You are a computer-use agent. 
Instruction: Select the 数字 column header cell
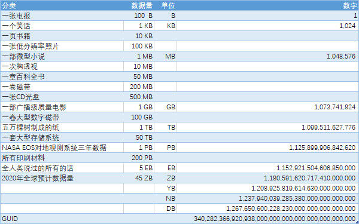[x=267, y=5]
